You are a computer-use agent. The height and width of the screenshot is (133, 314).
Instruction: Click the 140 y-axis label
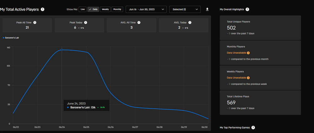click(8, 47)
